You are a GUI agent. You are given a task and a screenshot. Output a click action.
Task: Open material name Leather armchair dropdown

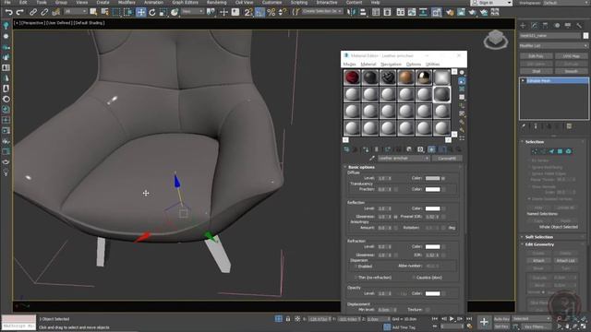point(404,159)
